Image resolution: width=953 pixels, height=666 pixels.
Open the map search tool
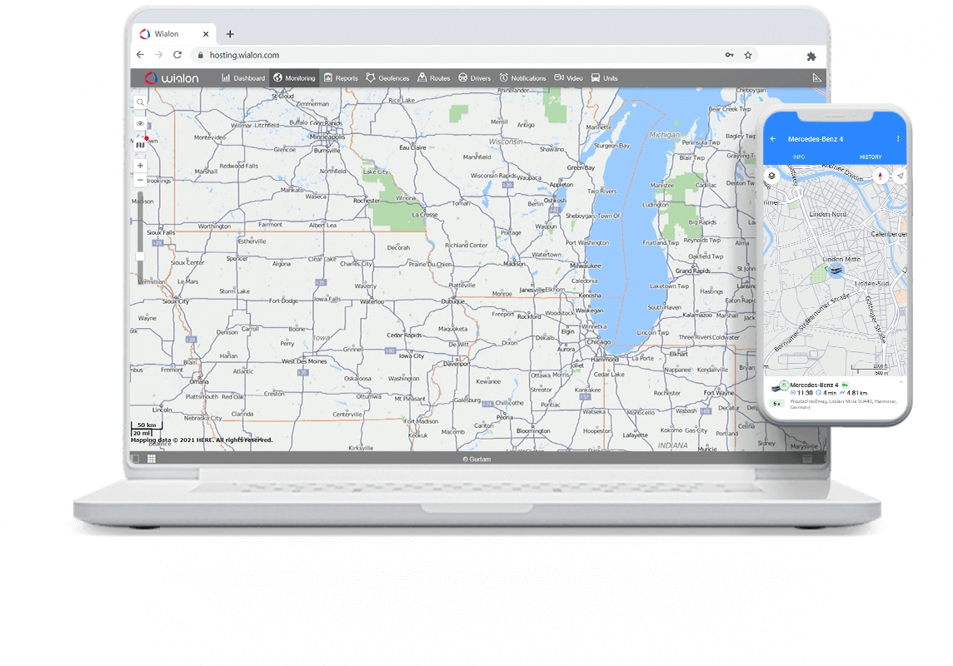(x=141, y=102)
